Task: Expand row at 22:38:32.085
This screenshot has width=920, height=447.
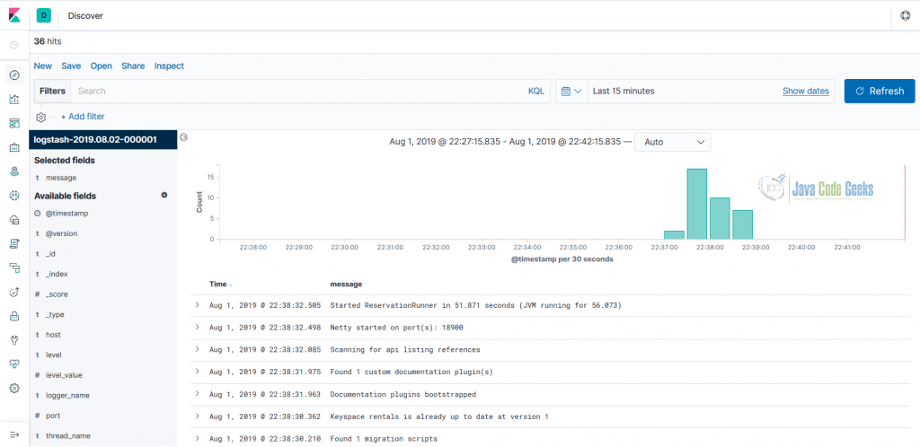Action: pyautogui.click(x=197, y=350)
